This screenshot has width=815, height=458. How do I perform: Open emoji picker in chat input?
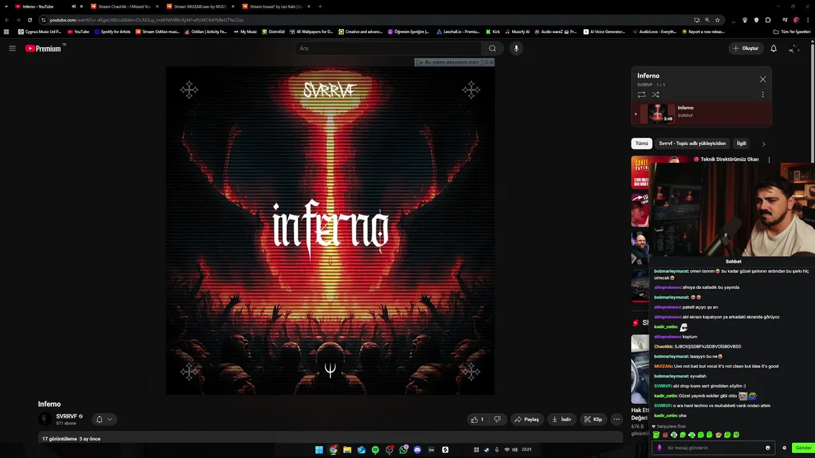(768, 448)
